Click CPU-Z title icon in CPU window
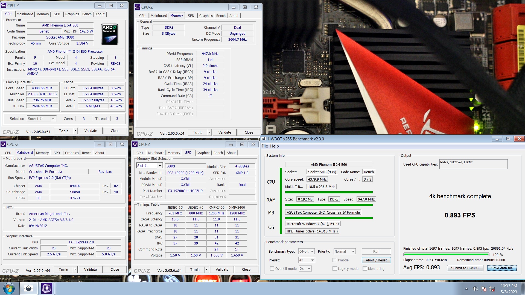525x295 pixels. 4,5
